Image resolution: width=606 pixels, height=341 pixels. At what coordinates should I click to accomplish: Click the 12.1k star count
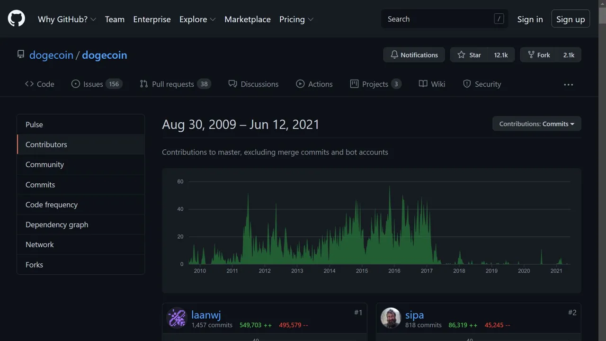(501, 55)
